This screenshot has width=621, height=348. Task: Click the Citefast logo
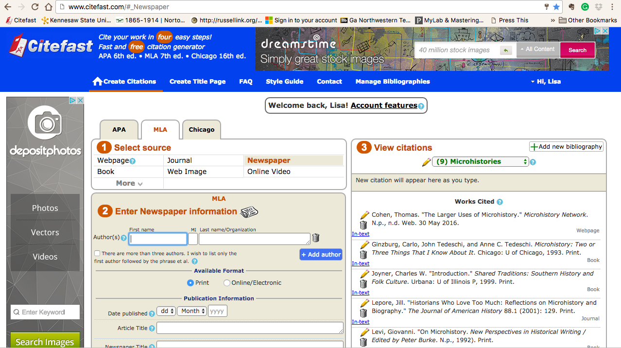point(51,46)
